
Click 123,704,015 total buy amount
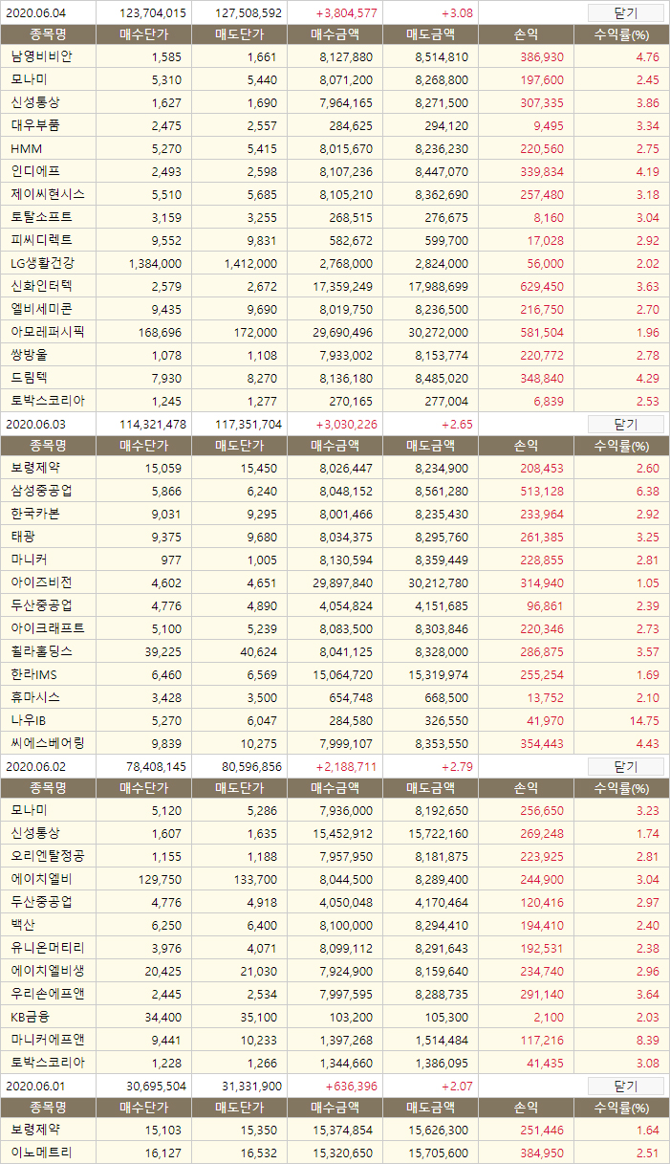click(154, 13)
